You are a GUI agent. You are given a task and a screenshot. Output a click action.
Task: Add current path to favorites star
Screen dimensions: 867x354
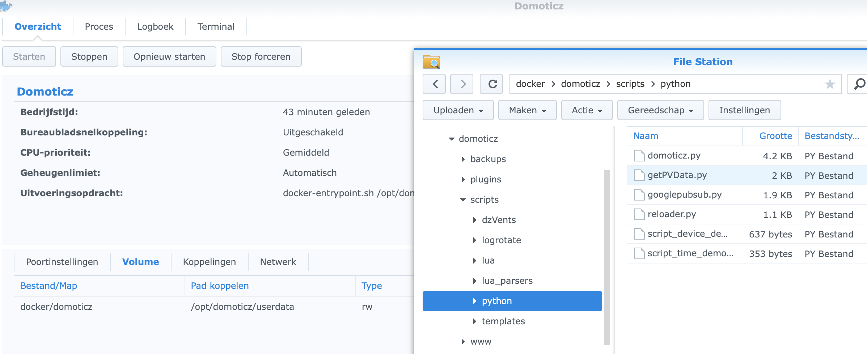pyautogui.click(x=830, y=84)
